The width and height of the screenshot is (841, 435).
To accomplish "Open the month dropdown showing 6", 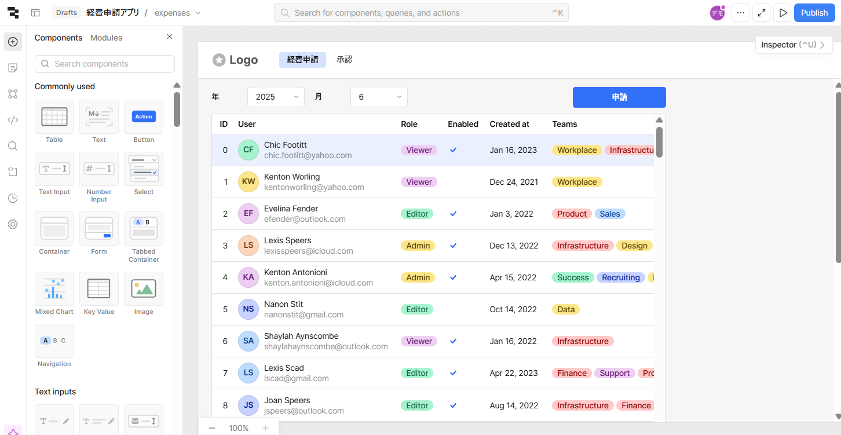I will (x=379, y=97).
